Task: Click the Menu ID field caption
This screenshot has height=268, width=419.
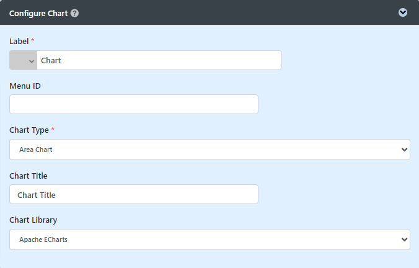Action: point(25,86)
